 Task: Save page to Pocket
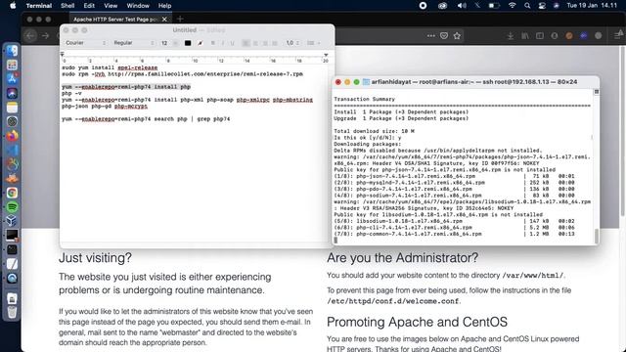tap(444, 36)
